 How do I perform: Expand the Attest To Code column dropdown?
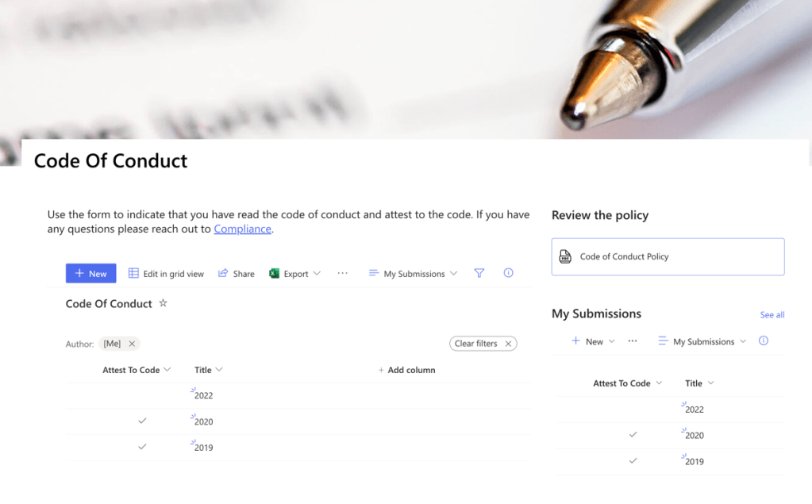tap(167, 370)
